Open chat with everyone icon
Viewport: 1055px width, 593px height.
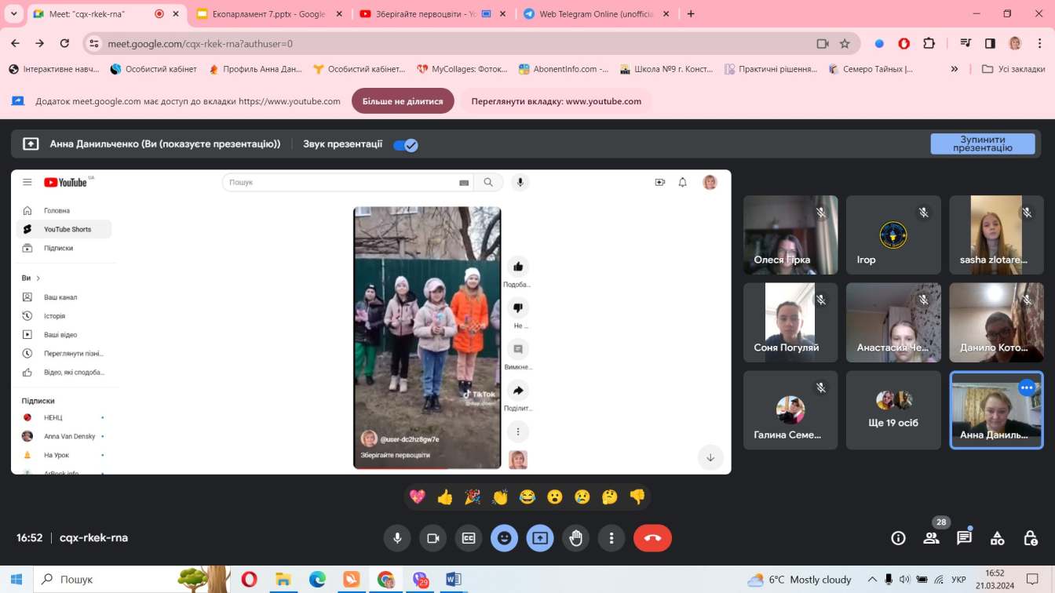(965, 538)
